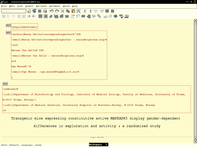
Task: Insert TeX code via TeX icon
Action: coord(94,16)
